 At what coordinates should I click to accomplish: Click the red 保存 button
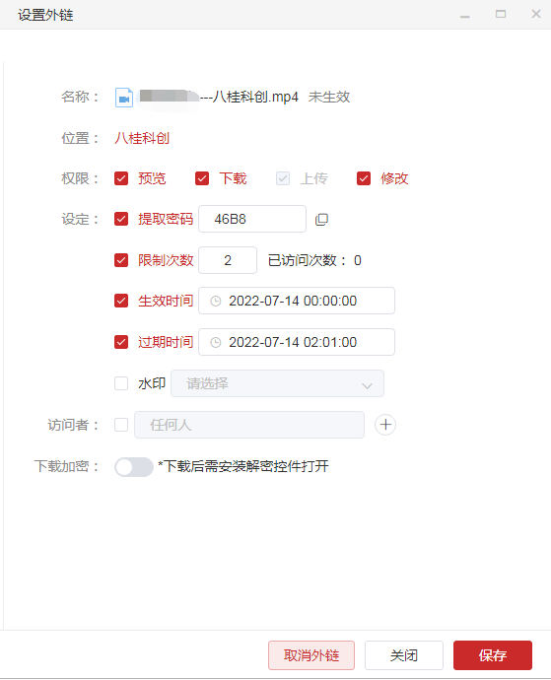tap(493, 655)
